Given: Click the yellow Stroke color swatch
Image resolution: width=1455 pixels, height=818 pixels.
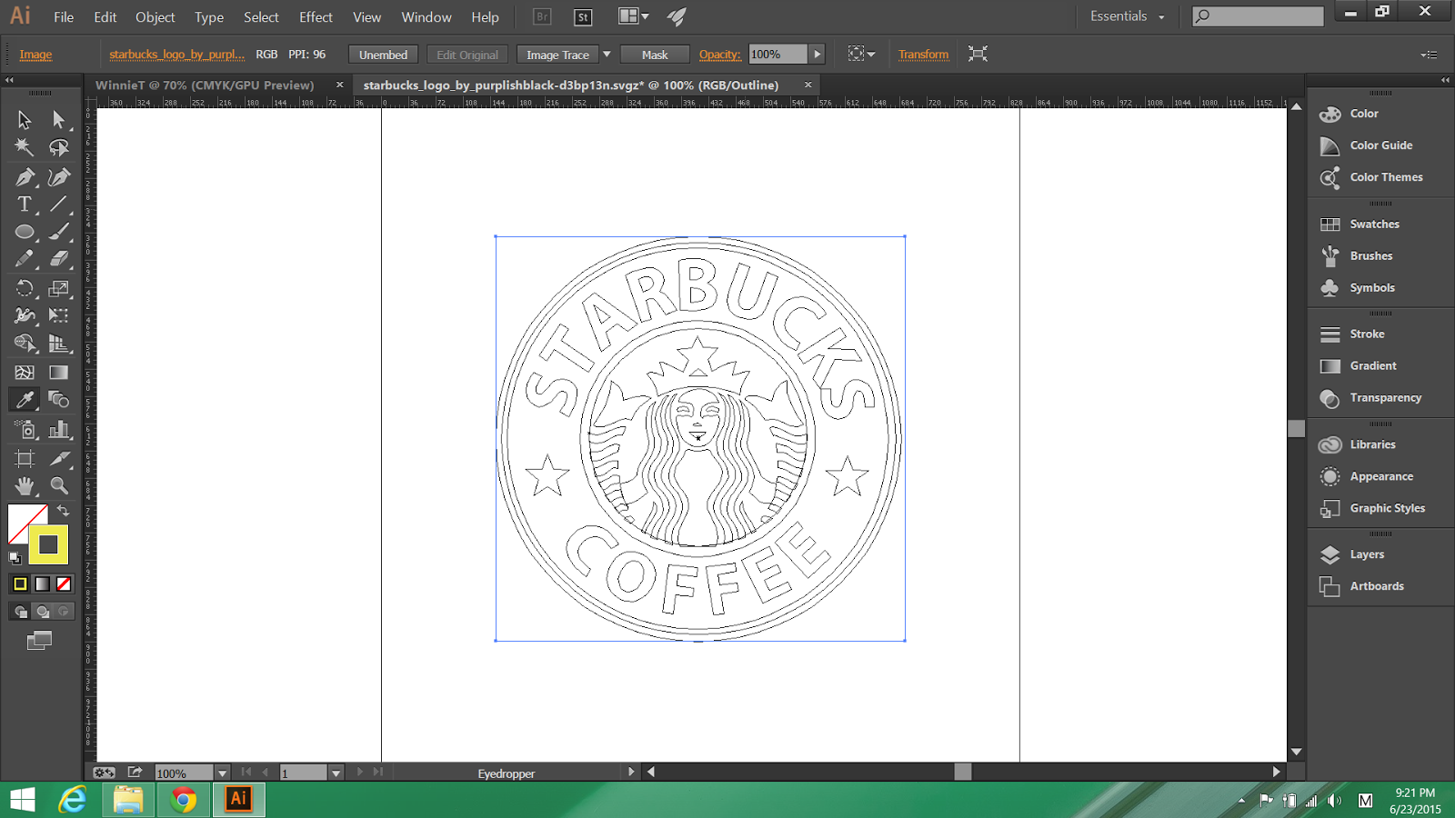Looking at the screenshot, I should [48, 544].
